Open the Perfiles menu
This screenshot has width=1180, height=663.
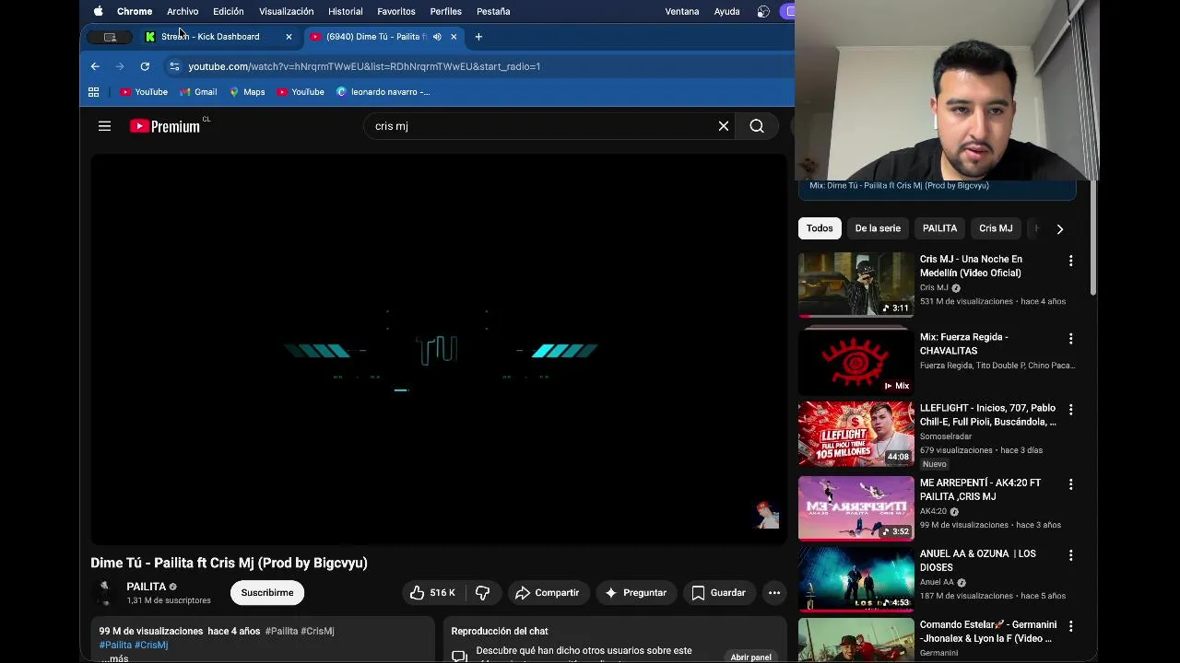pyautogui.click(x=446, y=11)
